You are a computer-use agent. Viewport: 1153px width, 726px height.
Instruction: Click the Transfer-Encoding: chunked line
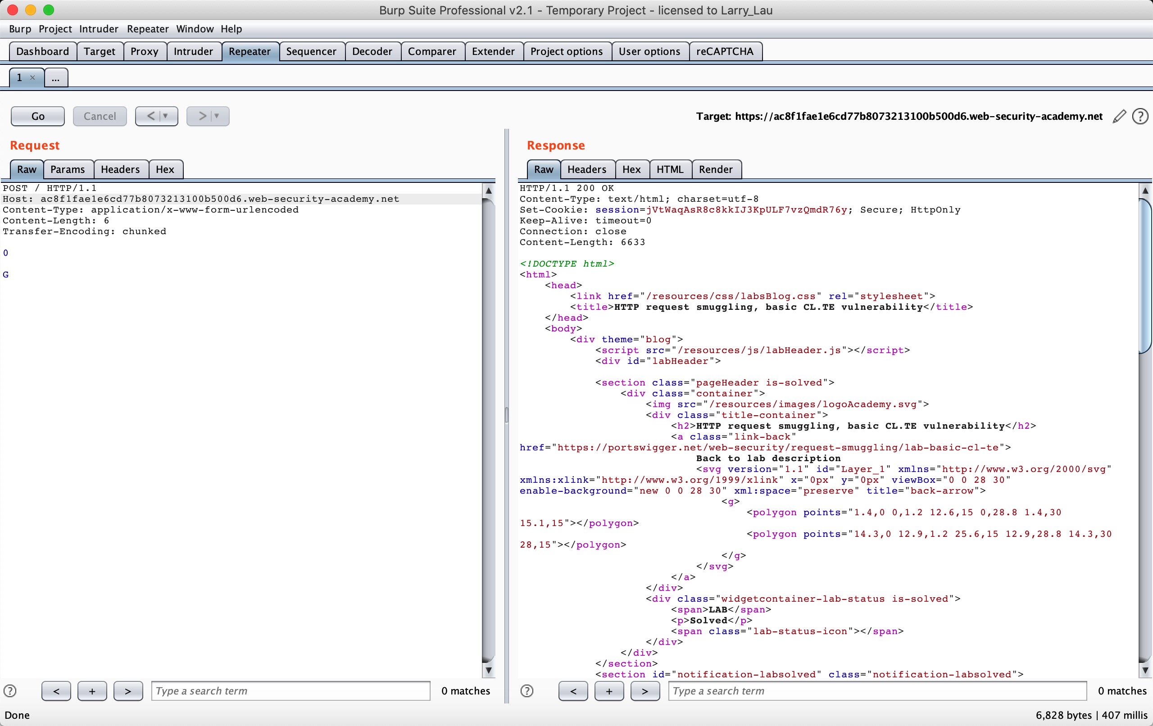(84, 231)
